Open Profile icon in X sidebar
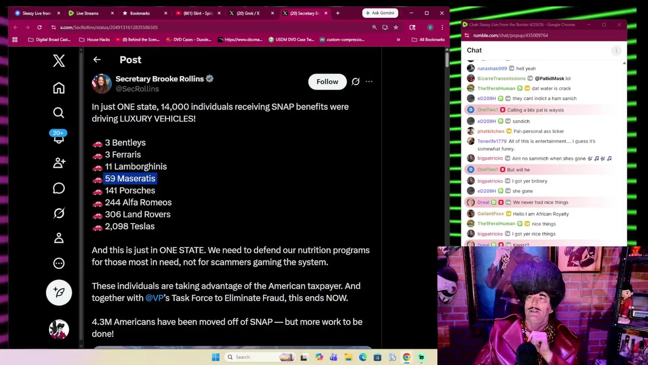 point(59,238)
